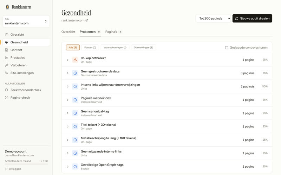Expand Interne links wijzen naar doorverwijzingen chevron
Screen dimensions: 281x175
[67, 86]
